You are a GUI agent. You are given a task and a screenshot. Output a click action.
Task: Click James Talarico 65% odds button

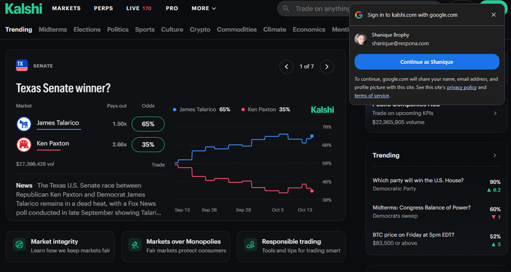(x=148, y=124)
